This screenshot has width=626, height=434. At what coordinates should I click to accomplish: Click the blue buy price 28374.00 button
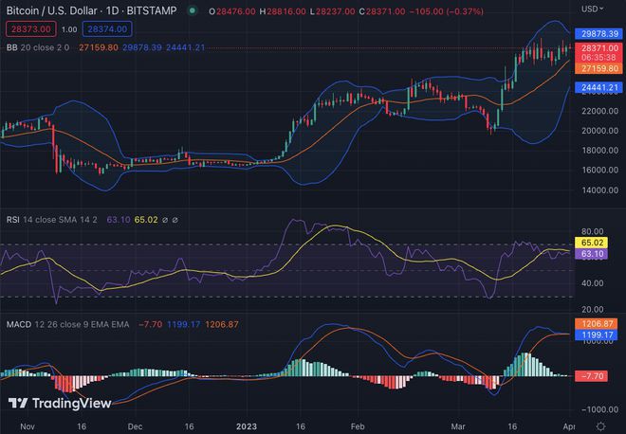(x=107, y=29)
